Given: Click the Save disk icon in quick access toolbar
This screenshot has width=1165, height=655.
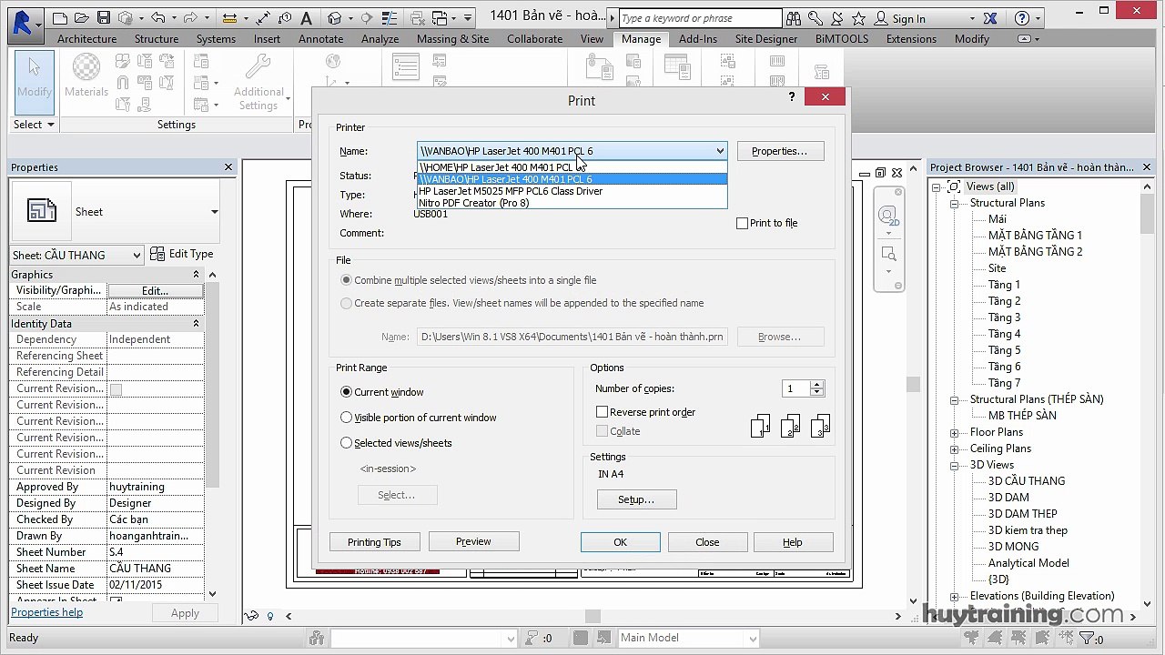Looking at the screenshot, I should click(x=103, y=18).
